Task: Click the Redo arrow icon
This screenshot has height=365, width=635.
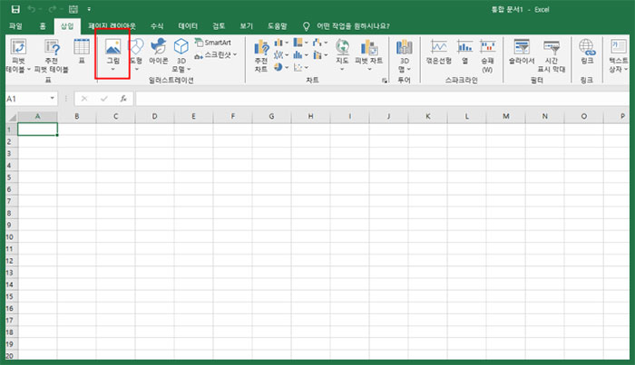Action: click(53, 9)
